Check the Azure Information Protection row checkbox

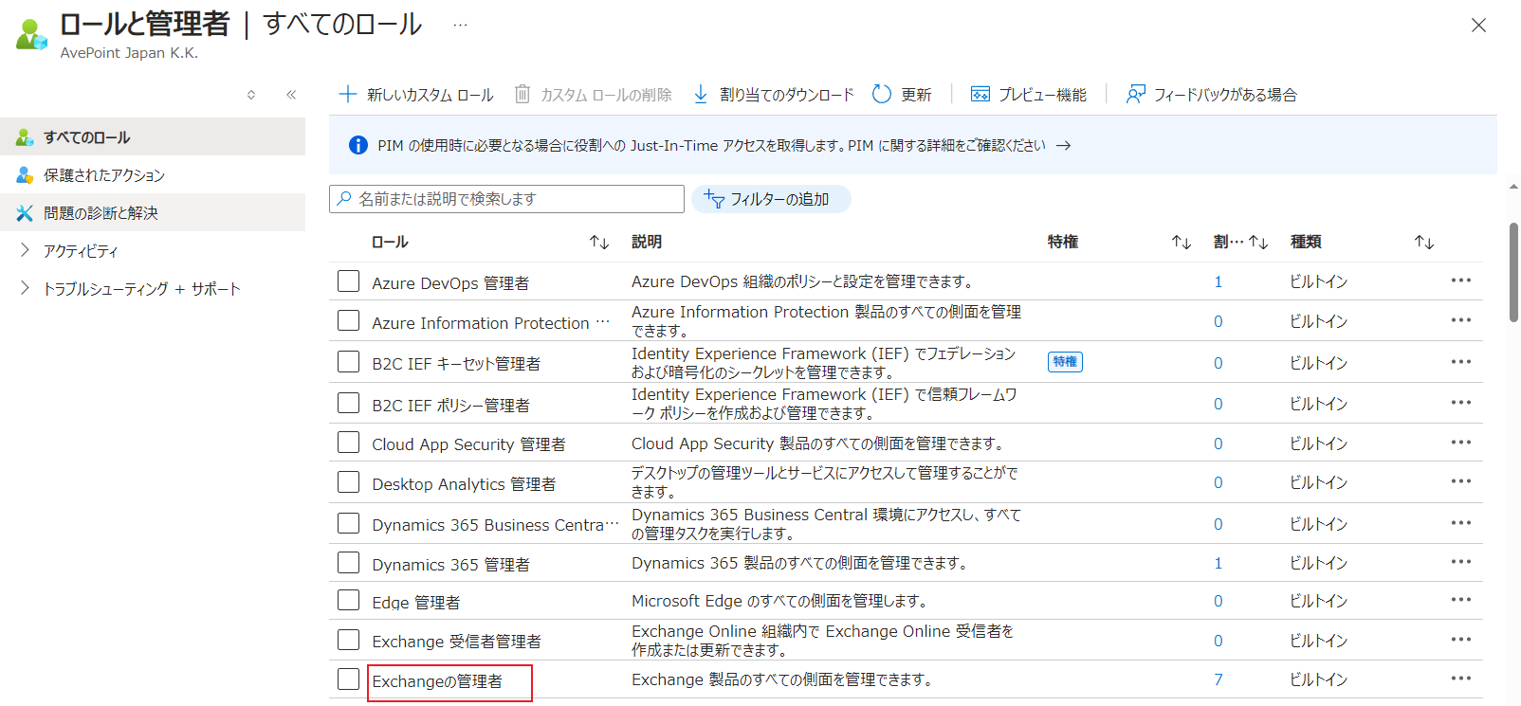(349, 320)
